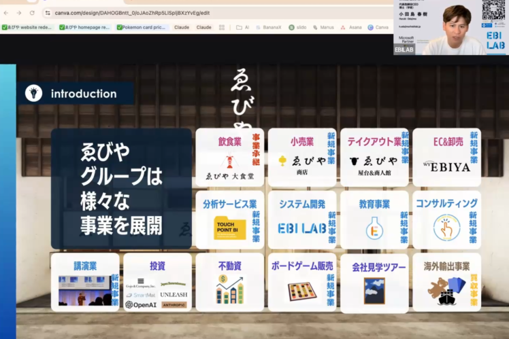Click the QR code in the webcam overlay
Screen dimensions: 509x339
coord(493,10)
